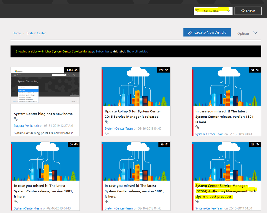Click the 1,884 views eye icon
The height and width of the screenshot is (213, 267).
pos(76,70)
